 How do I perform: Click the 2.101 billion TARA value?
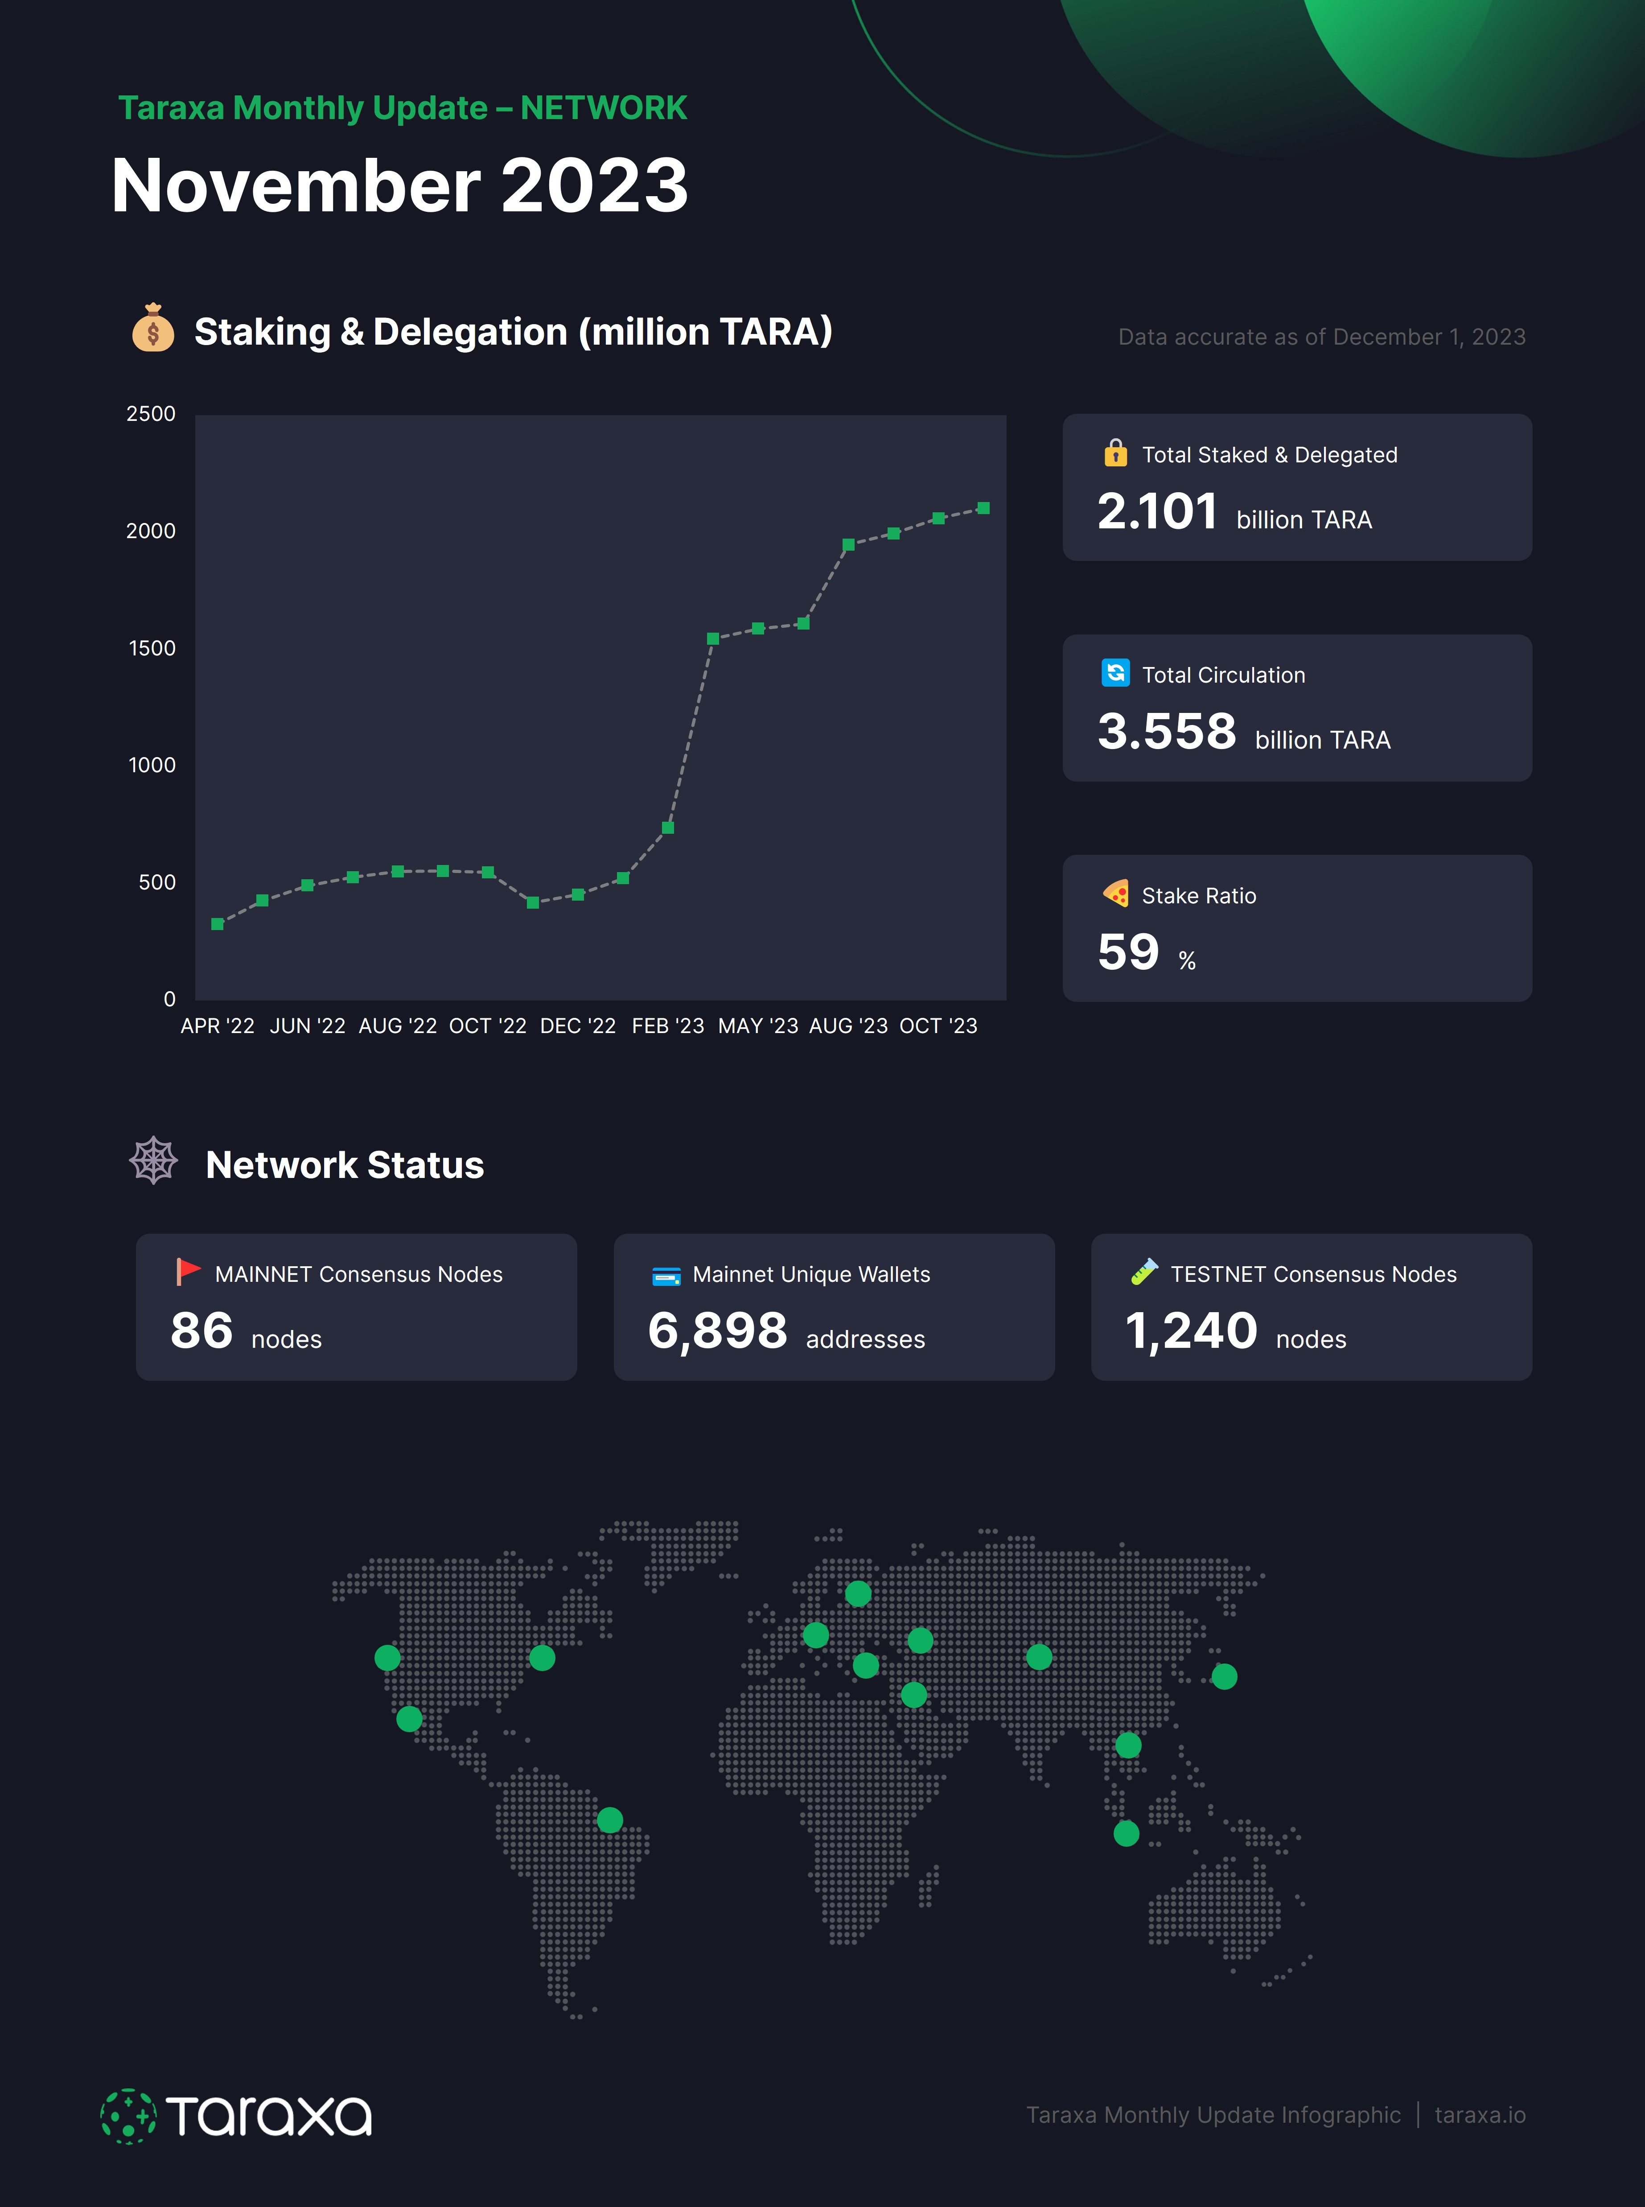1234,512
